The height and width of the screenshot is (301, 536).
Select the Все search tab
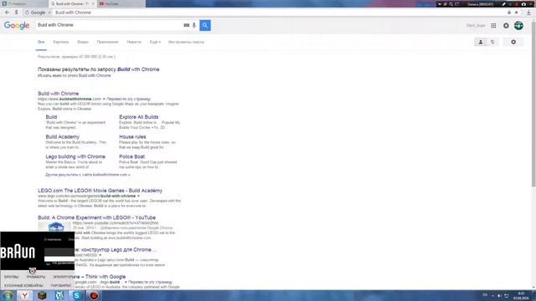41,42
